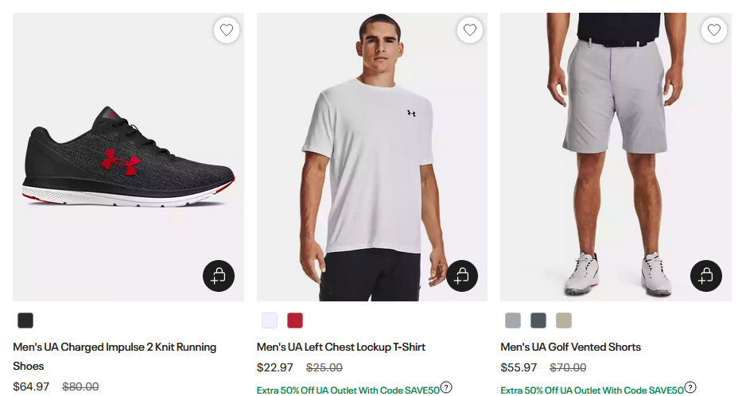Quick add the Golf Vented Shorts to bag
Viewport: 742px width, 396px height.
705,276
